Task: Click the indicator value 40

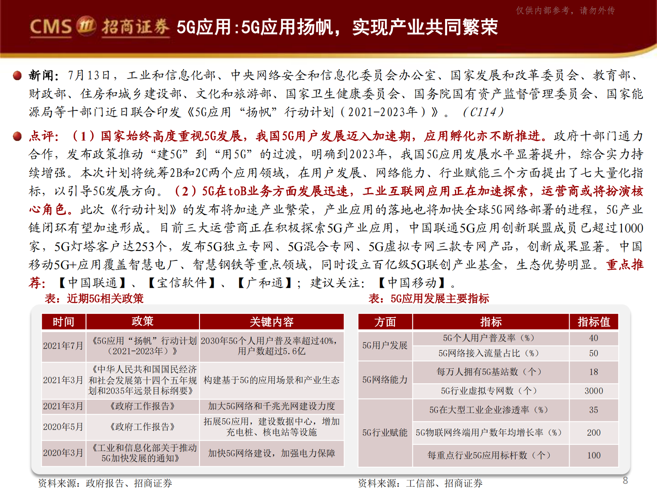Action: (594, 338)
